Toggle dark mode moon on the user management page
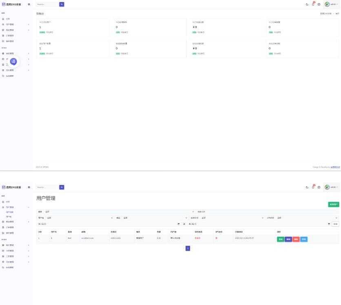This screenshot has height=305, width=341. click(307, 187)
